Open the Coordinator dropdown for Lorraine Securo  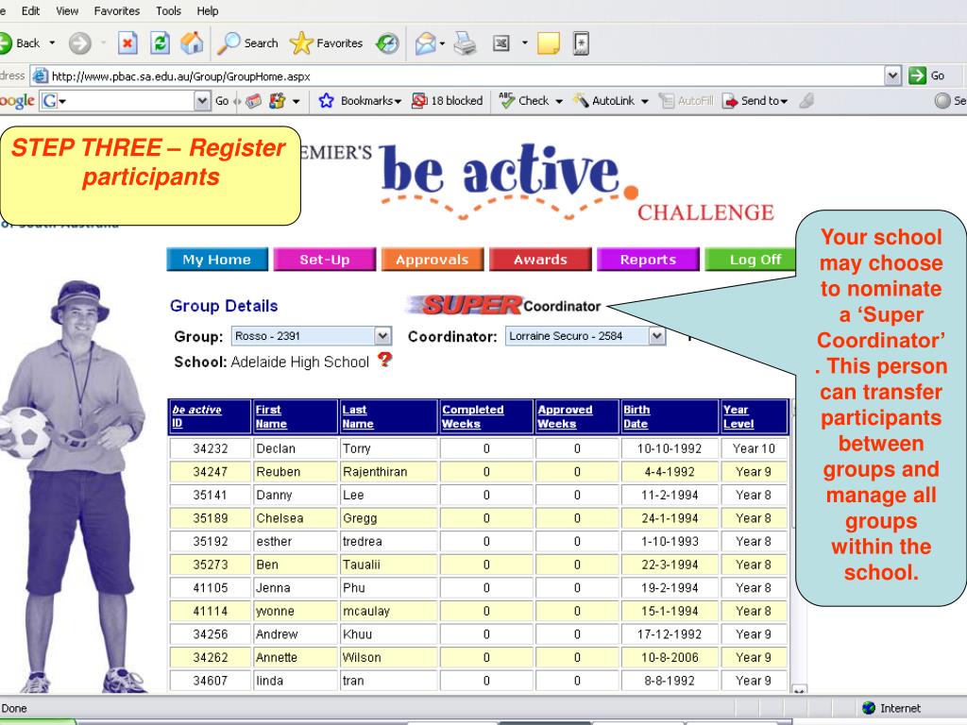point(658,336)
